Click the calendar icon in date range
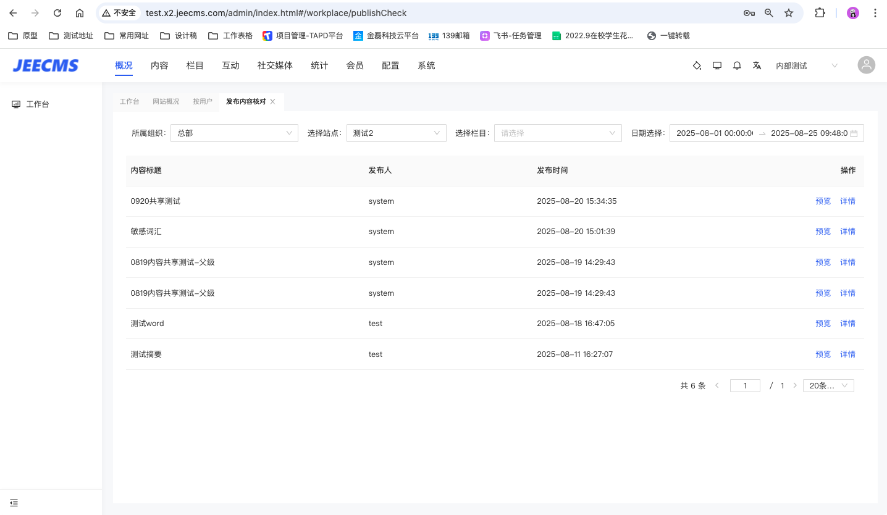 (x=854, y=133)
